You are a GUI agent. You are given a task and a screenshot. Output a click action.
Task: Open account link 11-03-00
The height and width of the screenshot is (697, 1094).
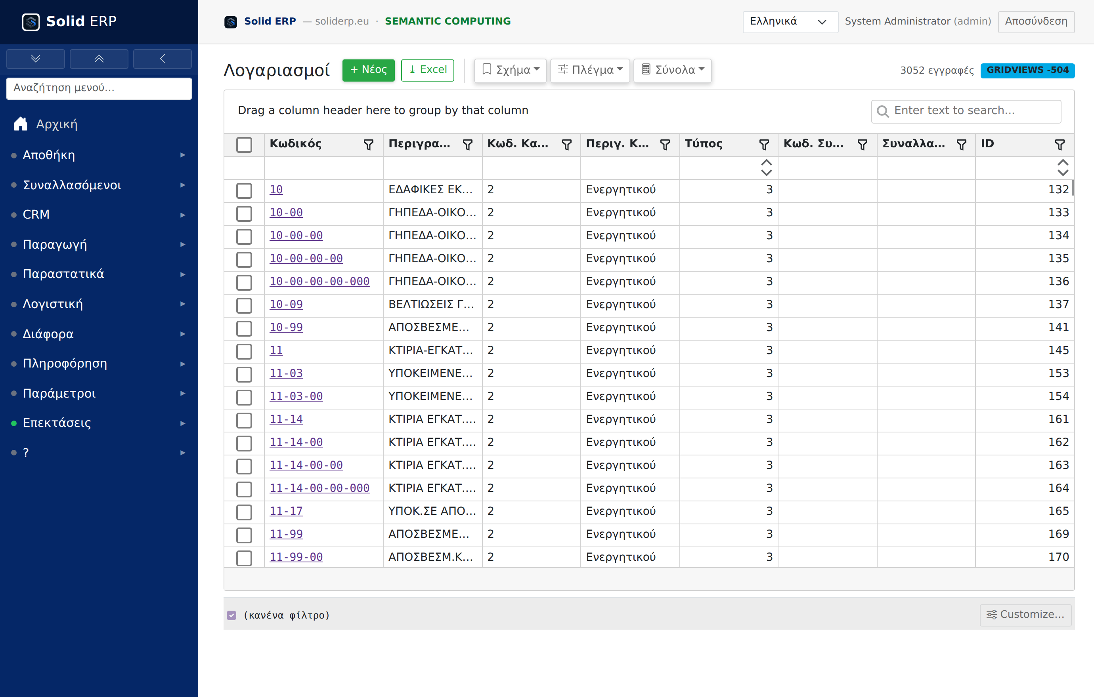coord(296,396)
